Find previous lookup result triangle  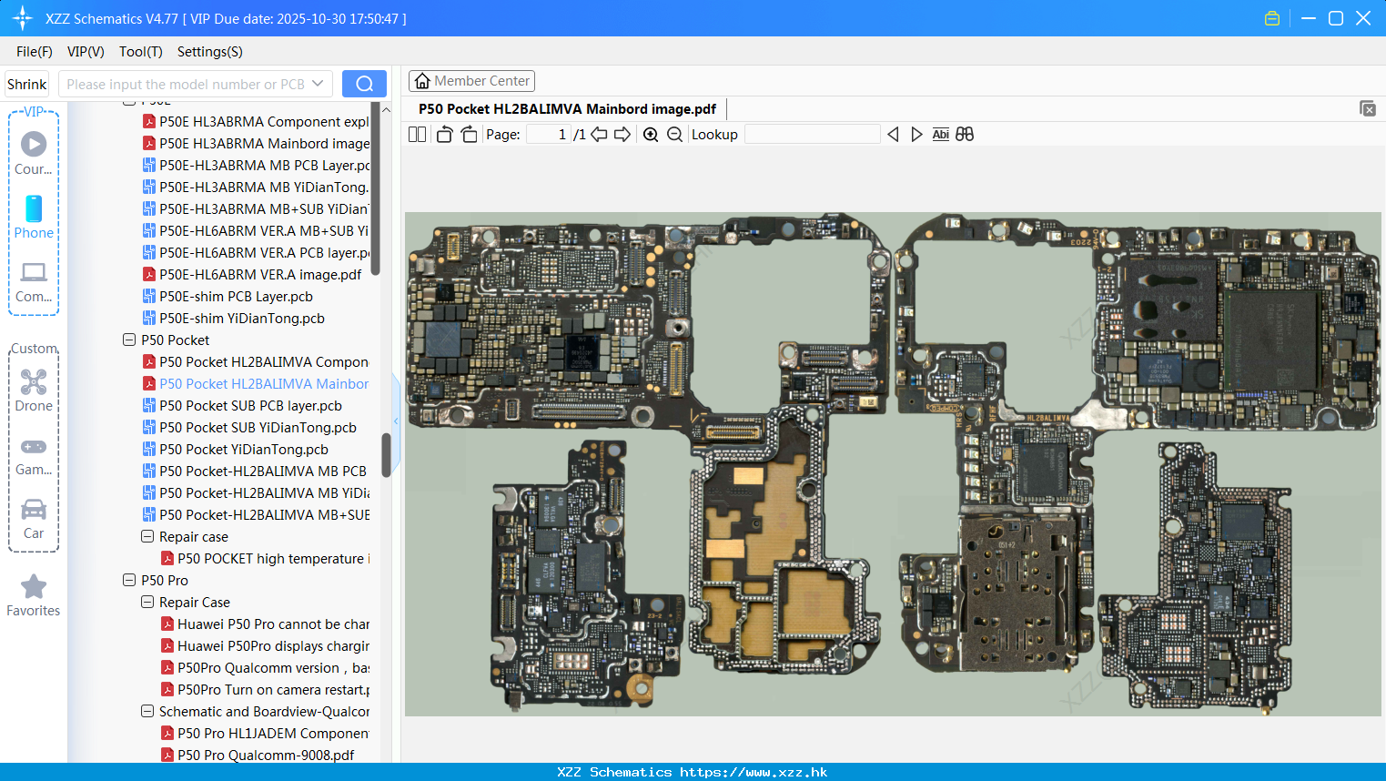(893, 135)
